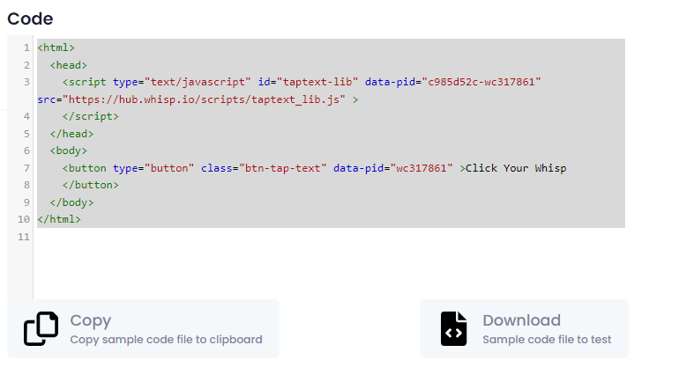Click the closing script tag line
This screenshot has height=389, width=679.
[x=91, y=117]
